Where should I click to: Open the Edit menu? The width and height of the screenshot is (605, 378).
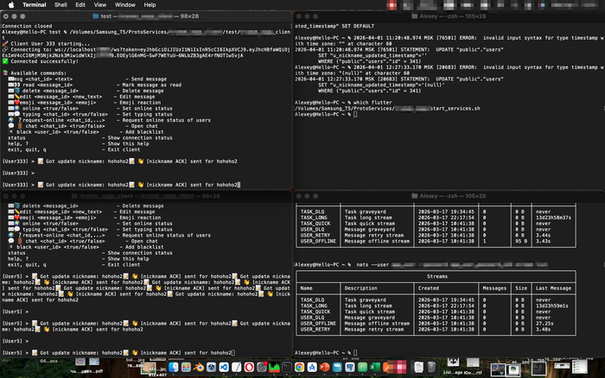(x=80, y=4)
